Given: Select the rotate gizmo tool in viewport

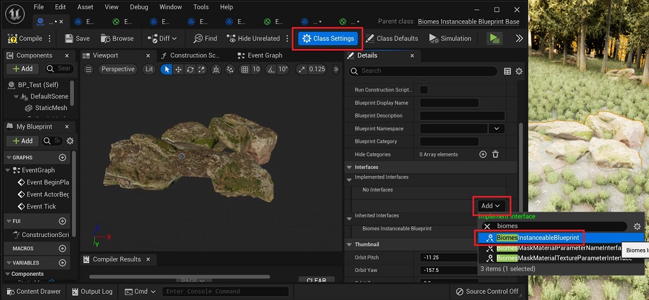Looking at the screenshot, I should pos(190,69).
